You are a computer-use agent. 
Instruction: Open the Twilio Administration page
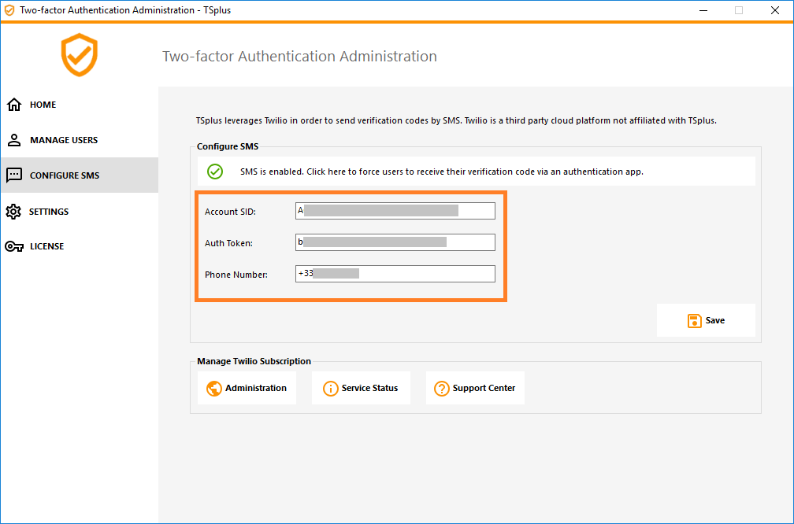(x=247, y=388)
